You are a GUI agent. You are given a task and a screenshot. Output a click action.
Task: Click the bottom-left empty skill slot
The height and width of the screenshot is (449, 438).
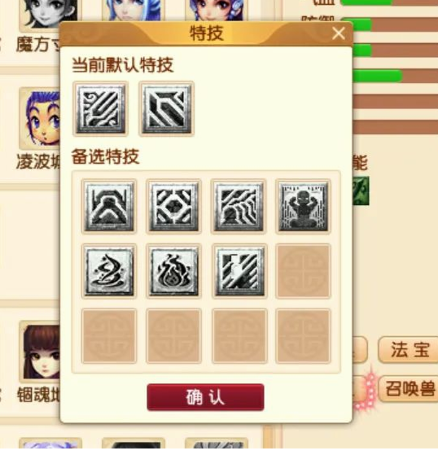tap(109, 336)
